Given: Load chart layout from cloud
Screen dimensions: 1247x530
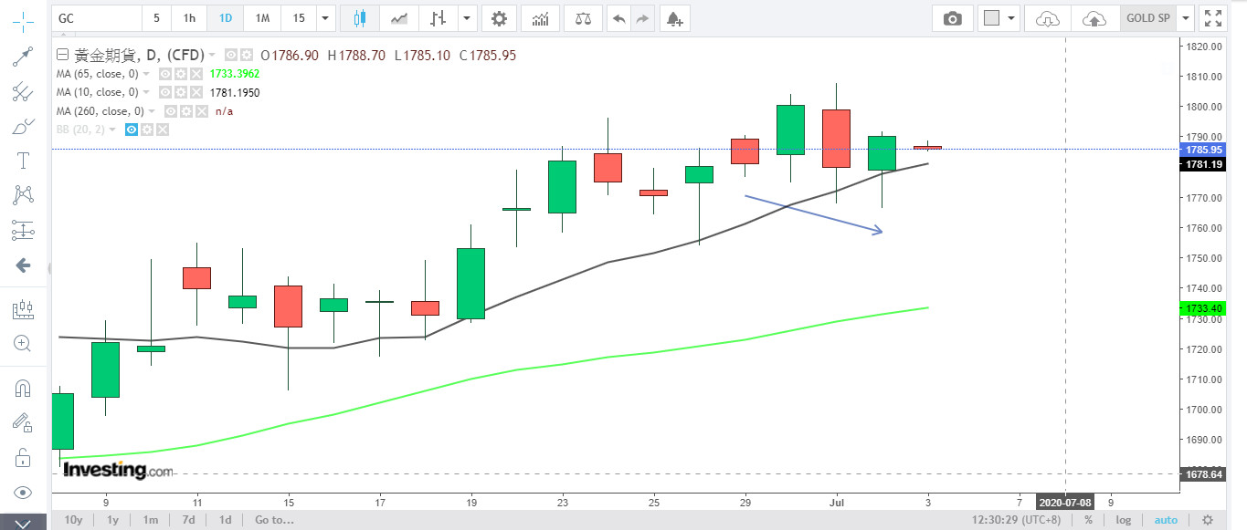Looking at the screenshot, I should point(1049,18).
